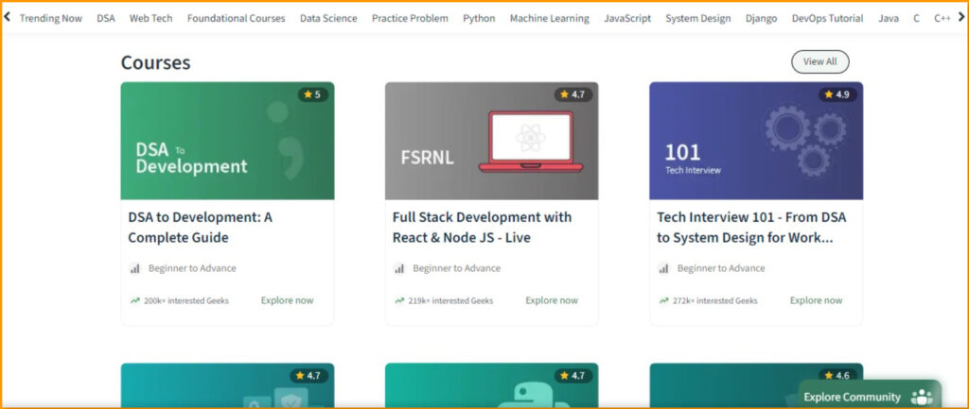Screen dimensions: 969x409
Task: Open the System Design topic
Action: (697, 18)
